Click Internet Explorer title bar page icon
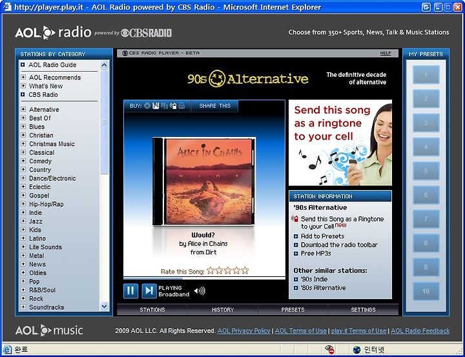This screenshot has height=357, width=465. tap(7, 7)
